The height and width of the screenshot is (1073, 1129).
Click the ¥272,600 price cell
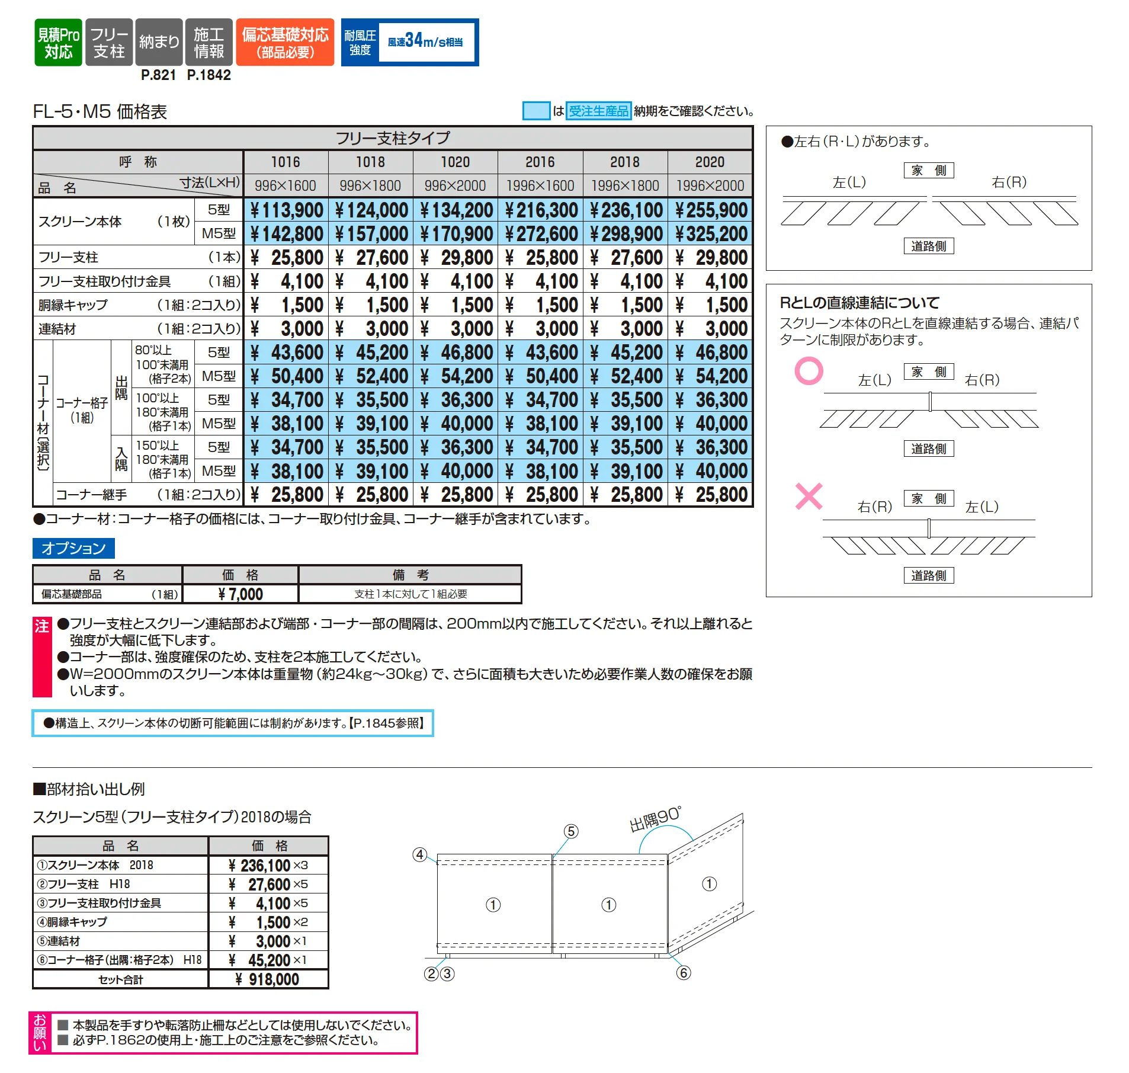[540, 233]
